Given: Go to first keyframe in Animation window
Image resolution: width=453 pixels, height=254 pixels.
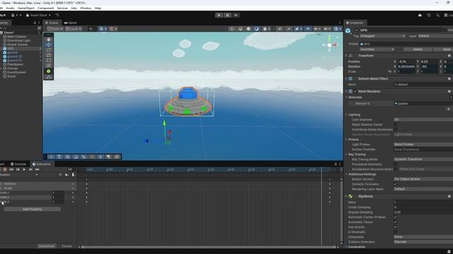Looking at the screenshot, I should (x=11, y=169).
